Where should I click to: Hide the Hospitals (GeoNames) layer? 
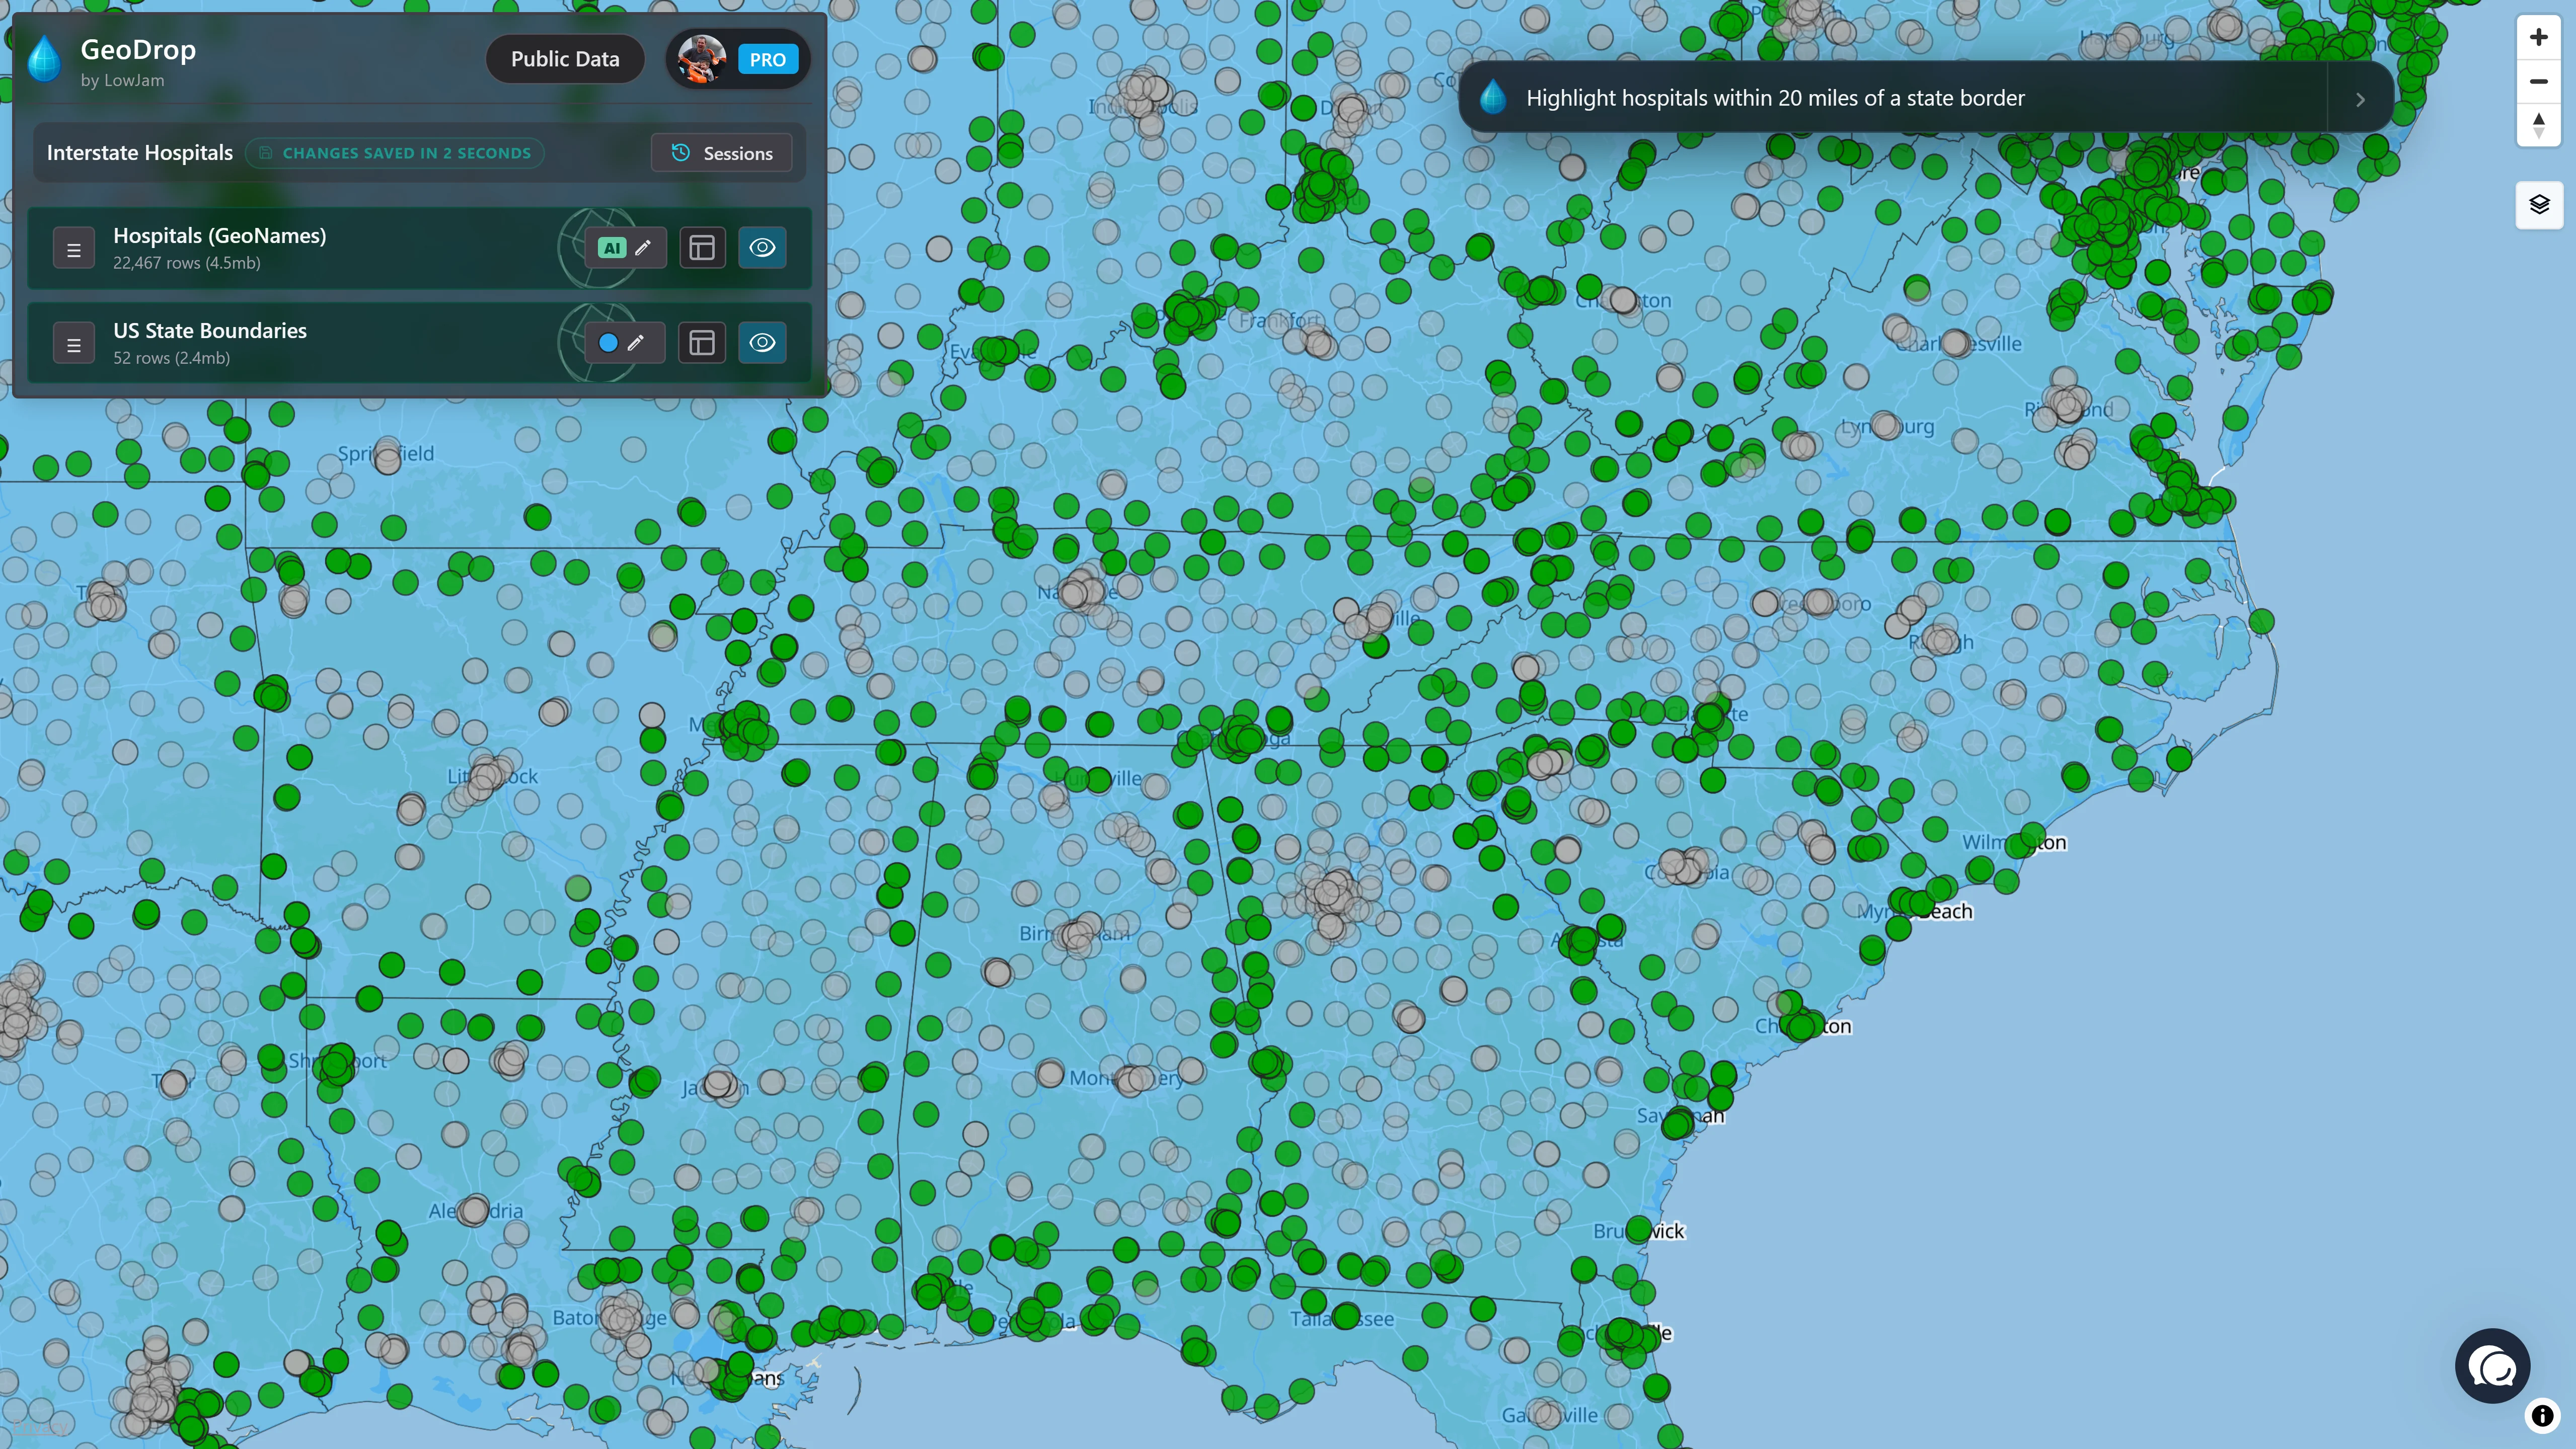[x=763, y=248]
